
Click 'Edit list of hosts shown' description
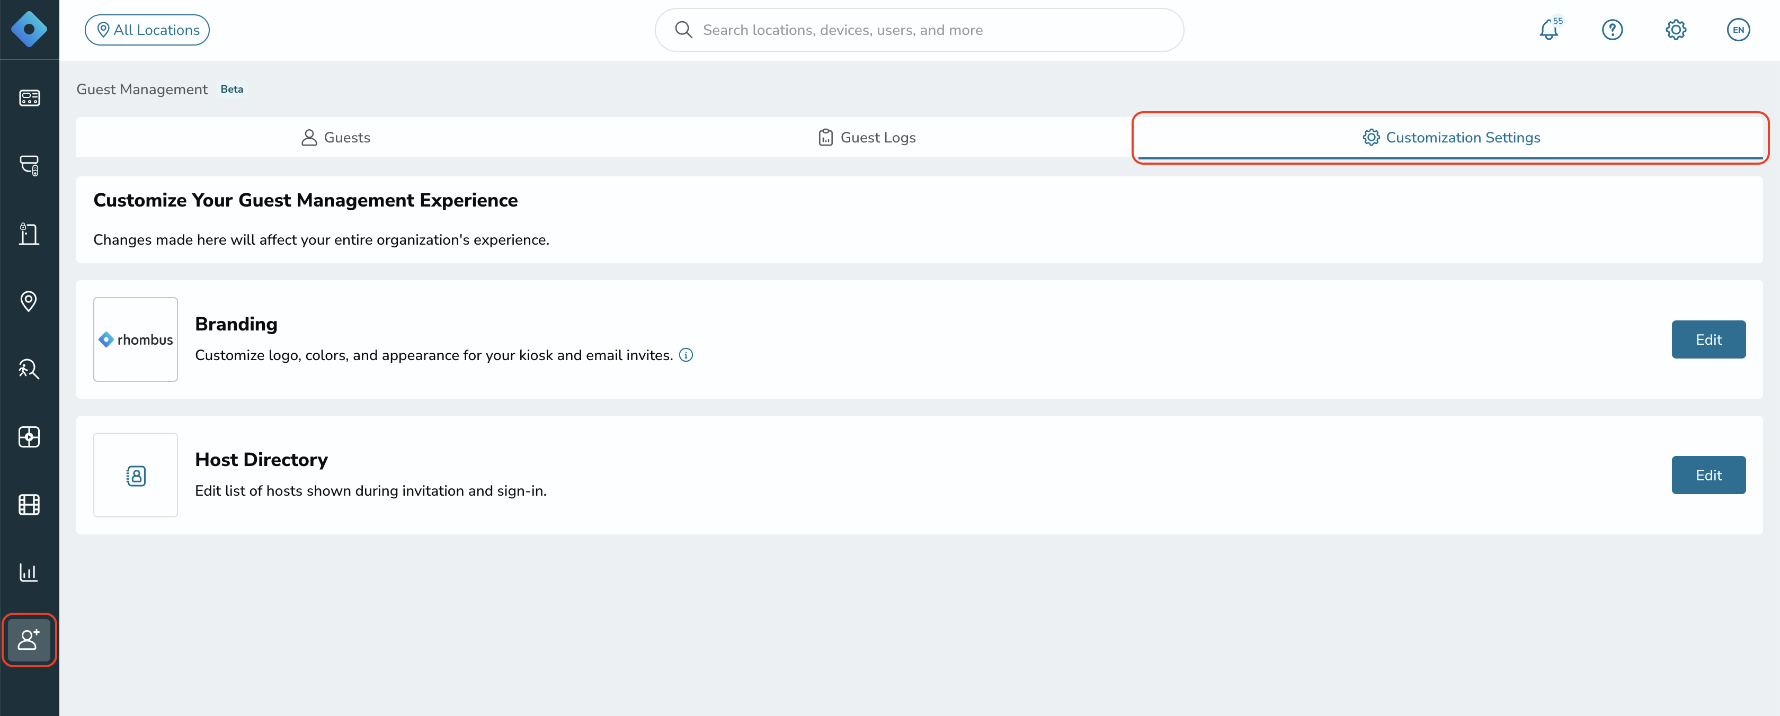[x=370, y=490]
